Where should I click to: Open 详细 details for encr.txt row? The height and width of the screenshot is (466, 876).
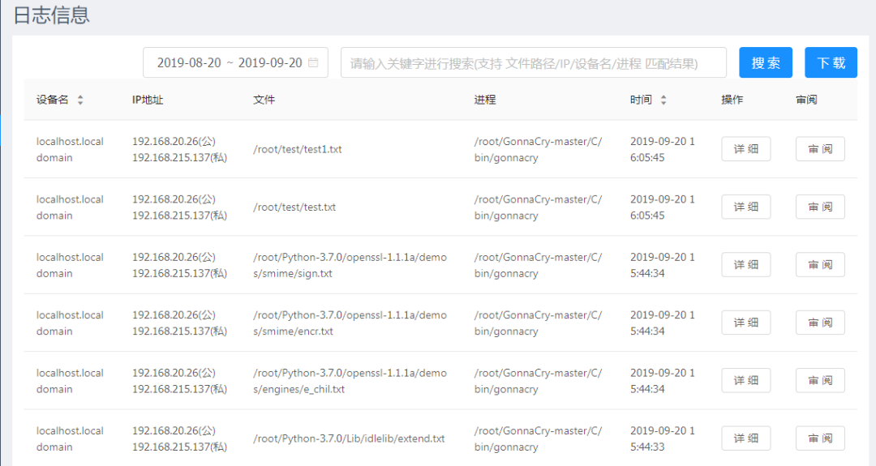745,323
